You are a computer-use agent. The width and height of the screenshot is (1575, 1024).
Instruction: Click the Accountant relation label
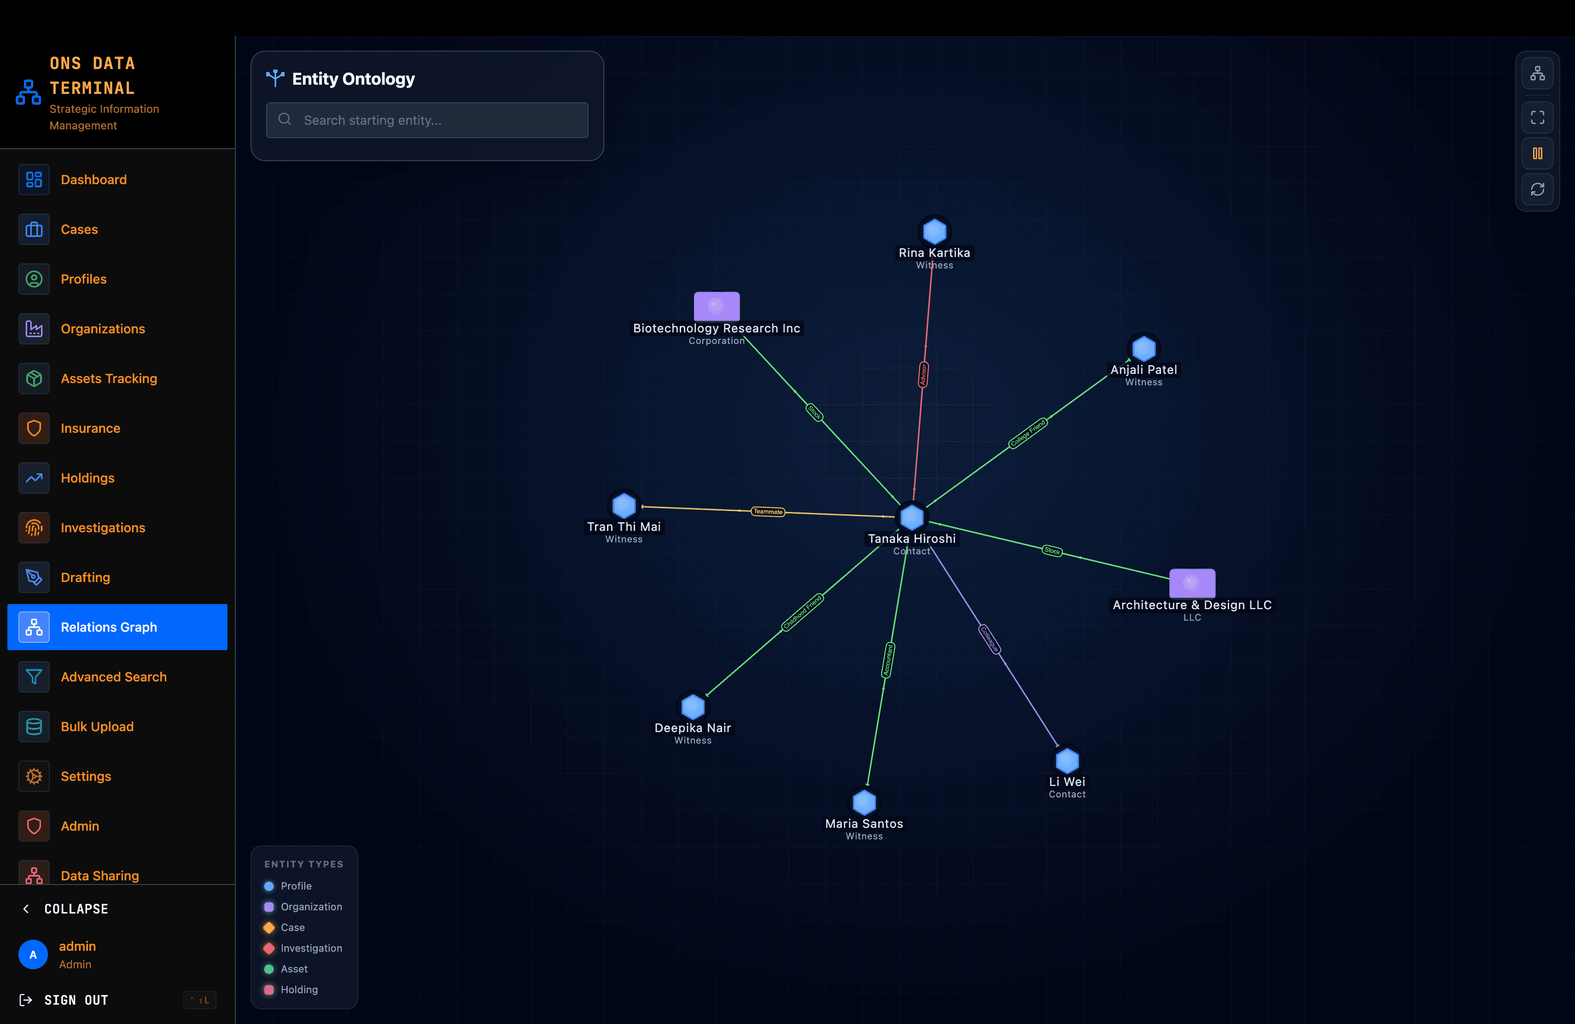point(888,659)
